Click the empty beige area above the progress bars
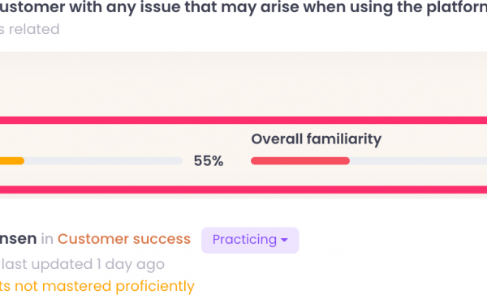 (x=243, y=83)
